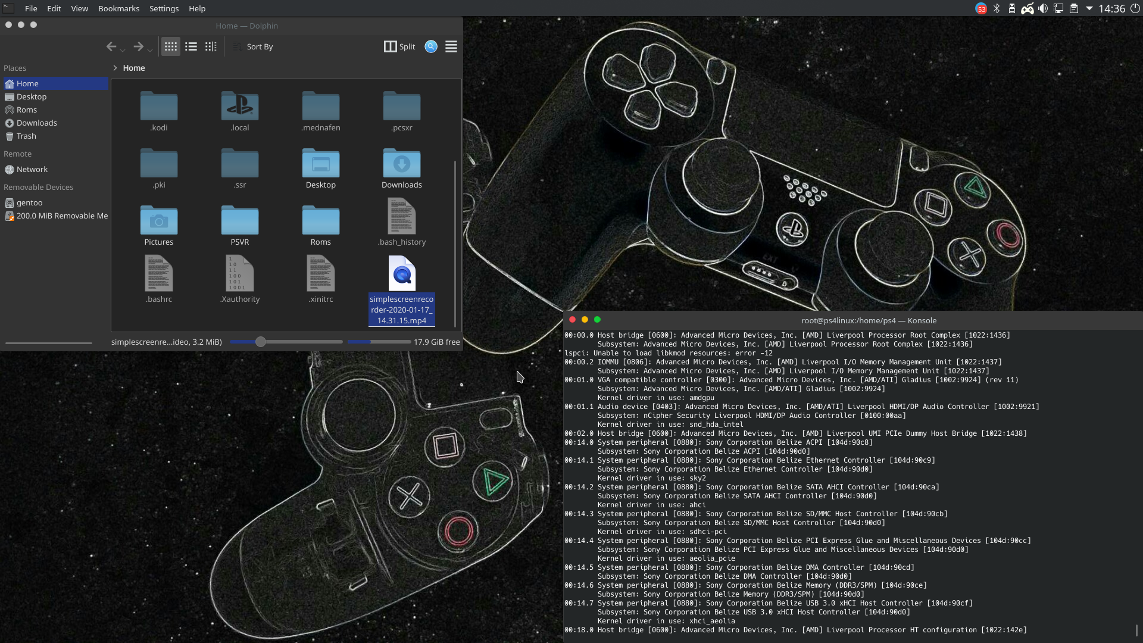Select the .ssr folder
Screen dimensions: 1143x643
240,168
